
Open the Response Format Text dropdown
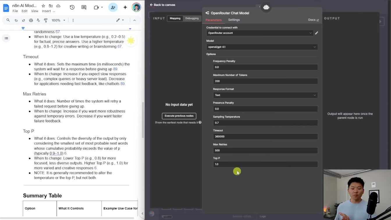(x=265, y=95)
